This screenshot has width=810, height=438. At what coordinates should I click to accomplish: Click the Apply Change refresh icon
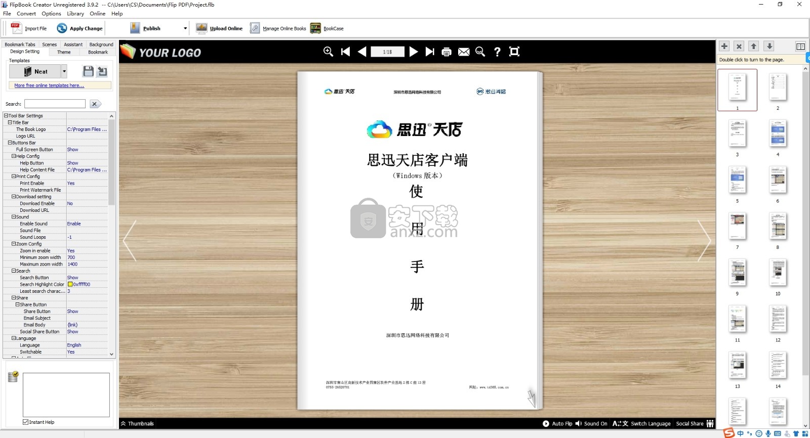(x=62, y=28)
